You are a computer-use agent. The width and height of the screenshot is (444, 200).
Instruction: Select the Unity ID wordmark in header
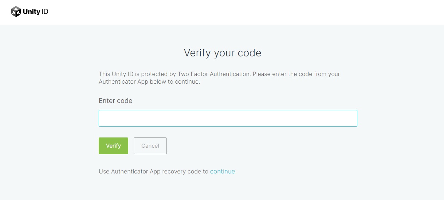pos(35,12)
